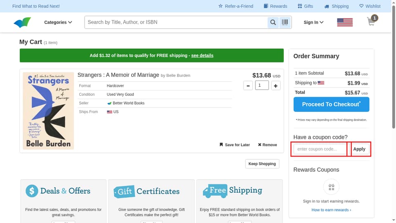This screenshot has width=396, height=223.
Task: Remove the item from cart
Action: (267, 145)
